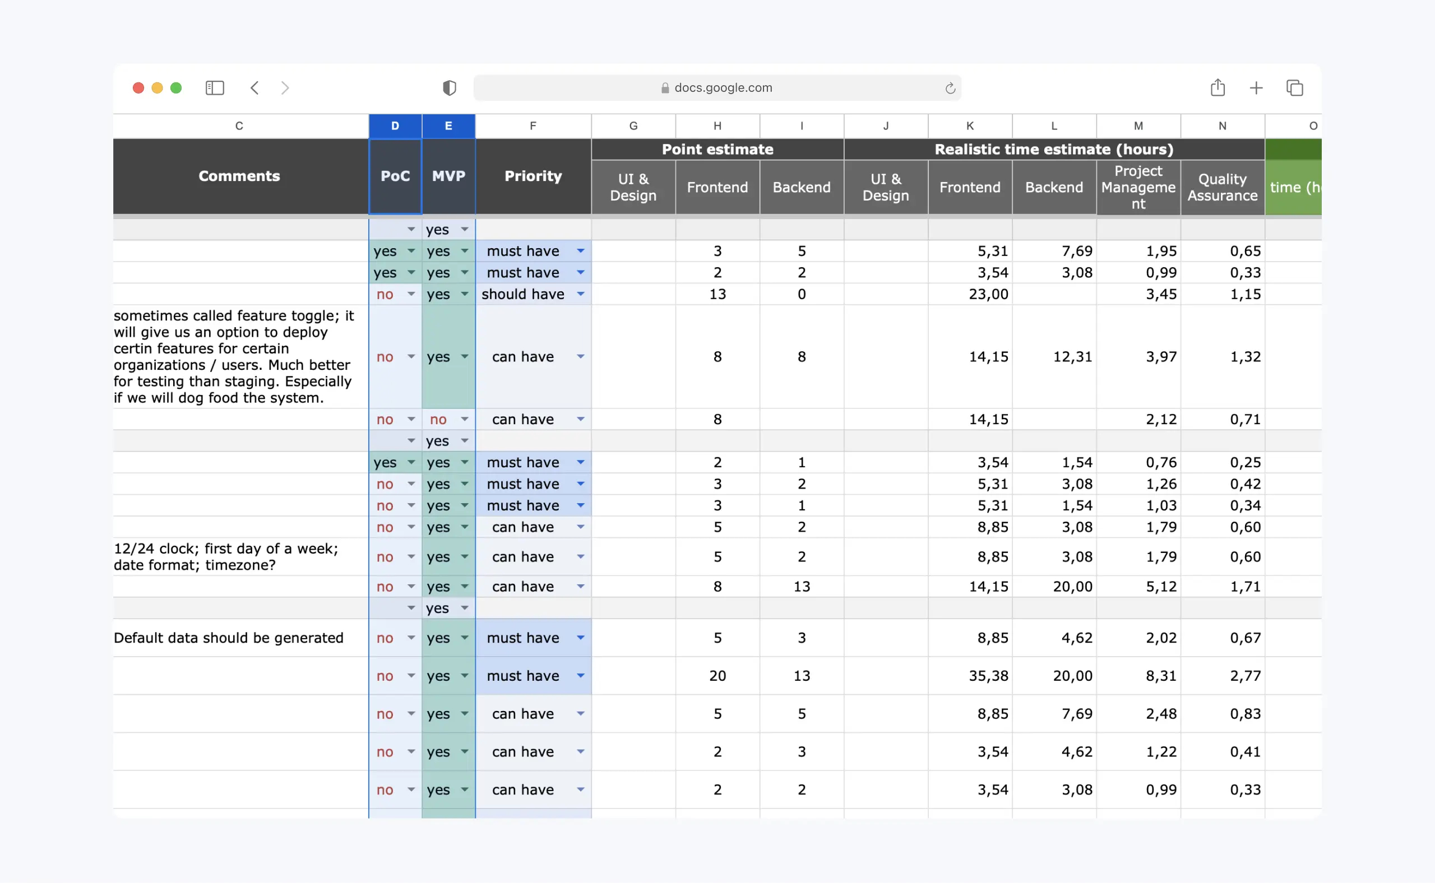Open PoC dropdown in the 3,54 / 4,62 row
1435x883 pixels.
(411, 751)
